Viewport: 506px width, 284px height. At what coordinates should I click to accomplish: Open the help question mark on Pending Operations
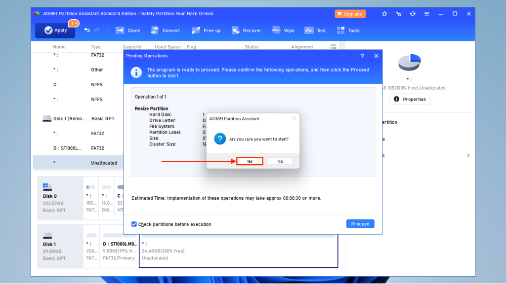click(362, 56)
